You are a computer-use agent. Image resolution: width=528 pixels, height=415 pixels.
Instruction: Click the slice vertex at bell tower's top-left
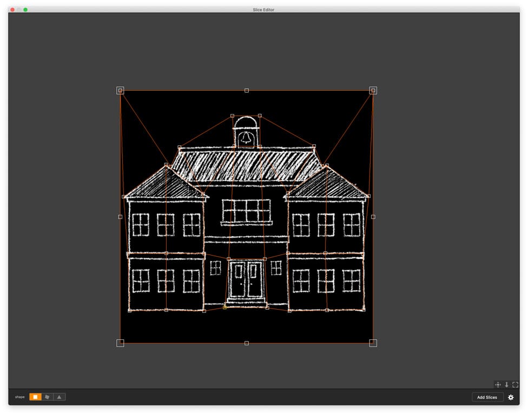point(232,116)
